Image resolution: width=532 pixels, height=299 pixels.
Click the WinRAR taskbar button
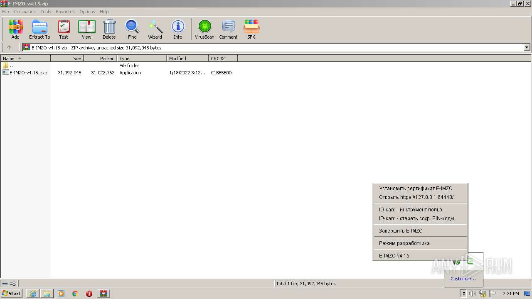point(103,294)
